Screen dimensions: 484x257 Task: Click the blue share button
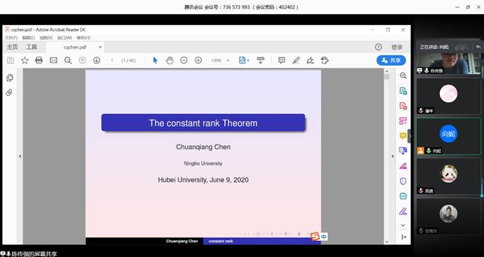pos(391,60)
